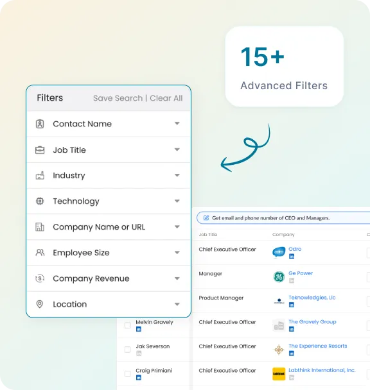Click the Teknowledgies company logo
This screenshot has width=370, height=390.
coord(279,301)
